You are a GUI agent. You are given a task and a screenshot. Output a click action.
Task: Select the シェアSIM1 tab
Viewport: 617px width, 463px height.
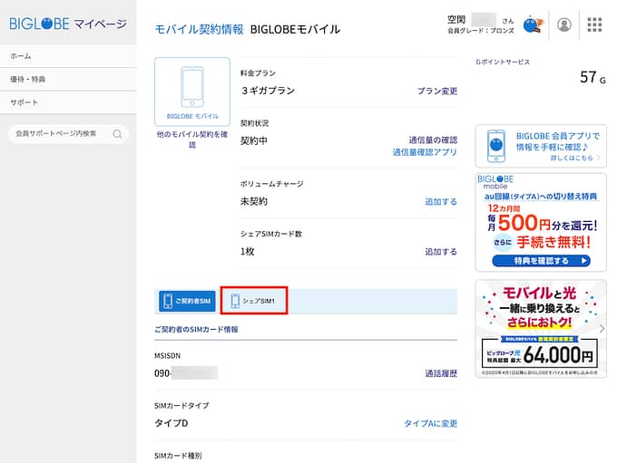254,301
